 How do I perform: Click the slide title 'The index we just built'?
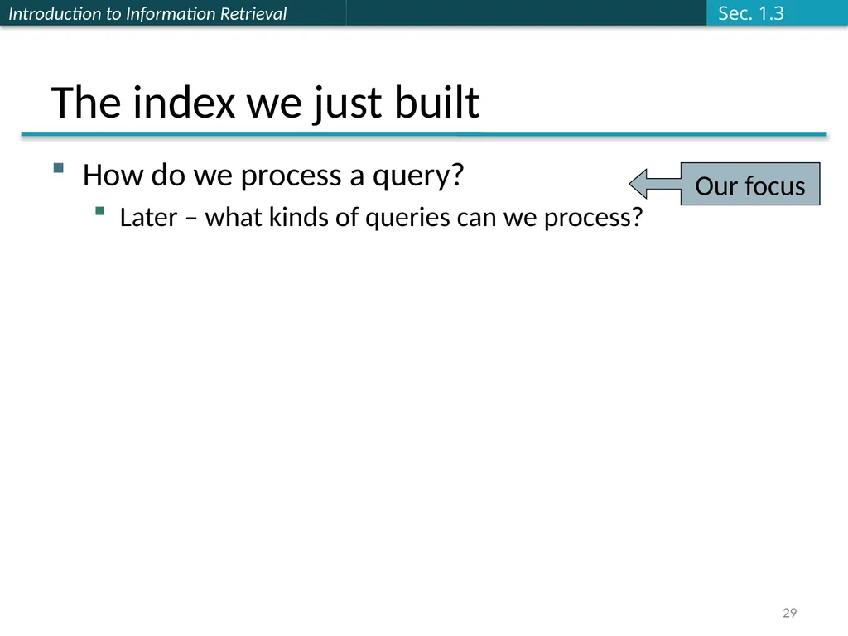[265, 103]
